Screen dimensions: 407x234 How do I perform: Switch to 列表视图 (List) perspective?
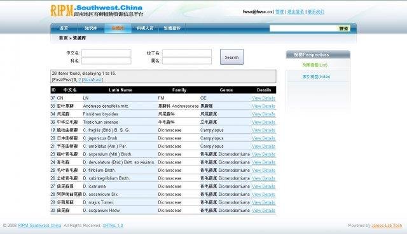click(315, 65)
